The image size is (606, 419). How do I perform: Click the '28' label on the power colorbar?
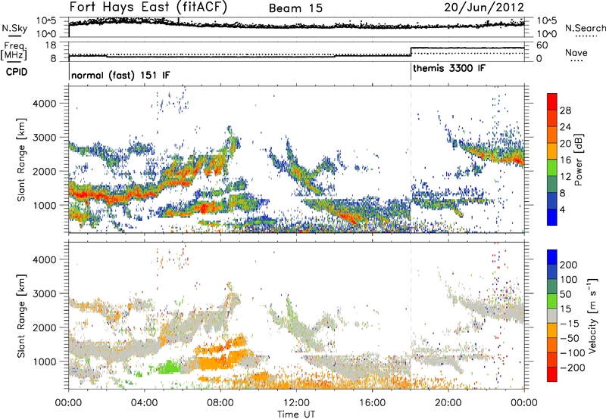click(x=565, y=110)
